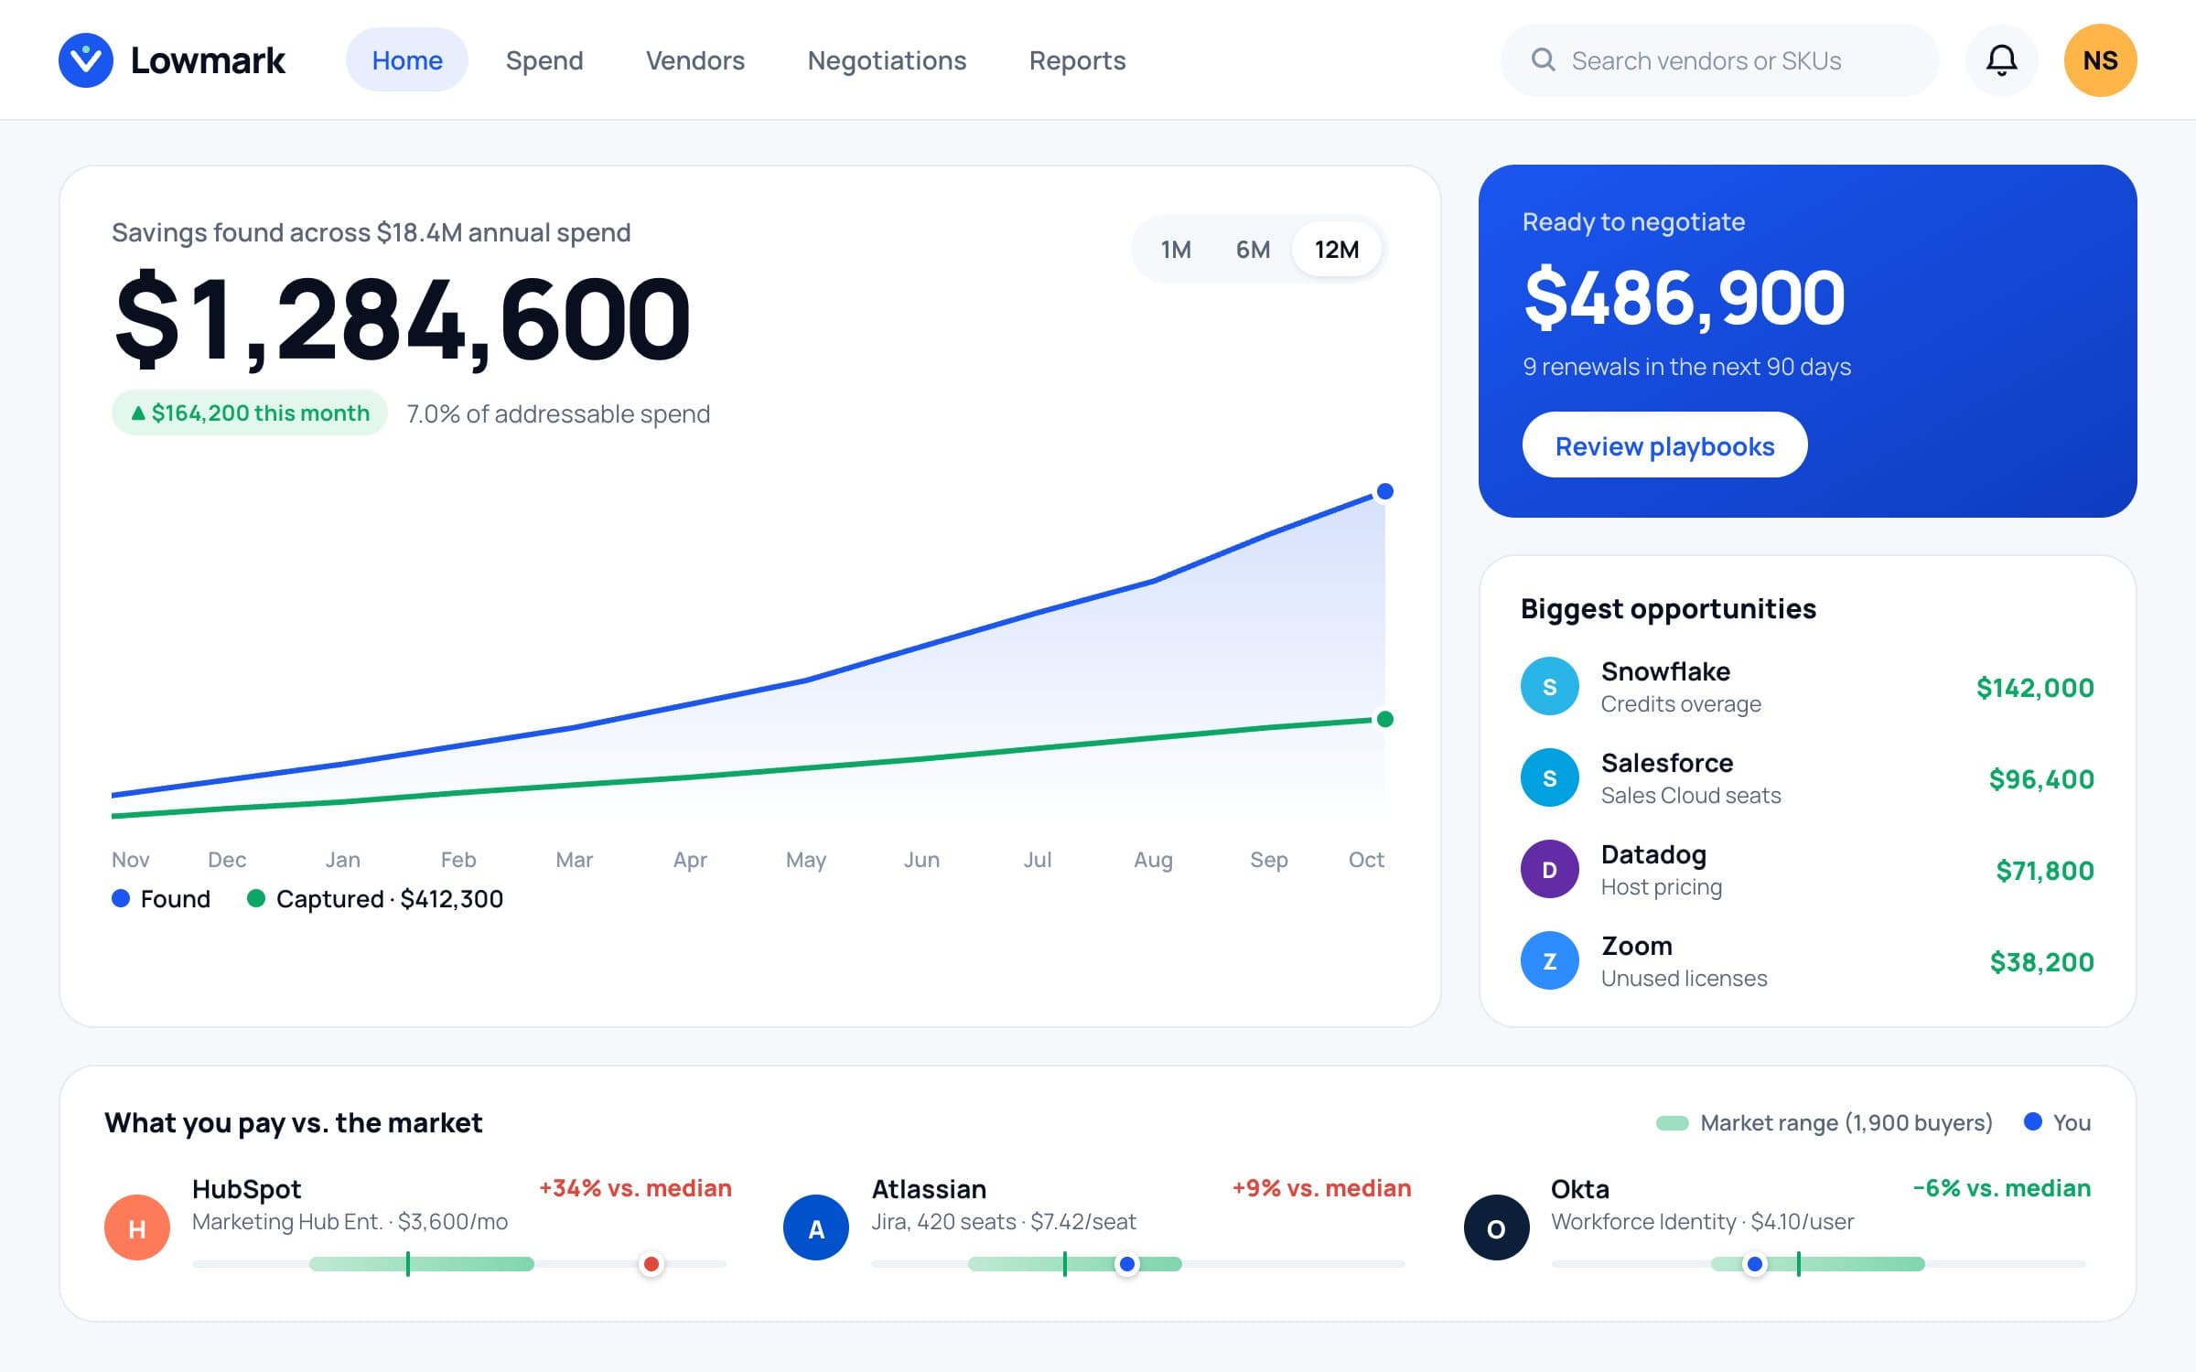Click the Lowmark brand name
The height and width of the screenshot is (1372, 2196).
(208, 60)
